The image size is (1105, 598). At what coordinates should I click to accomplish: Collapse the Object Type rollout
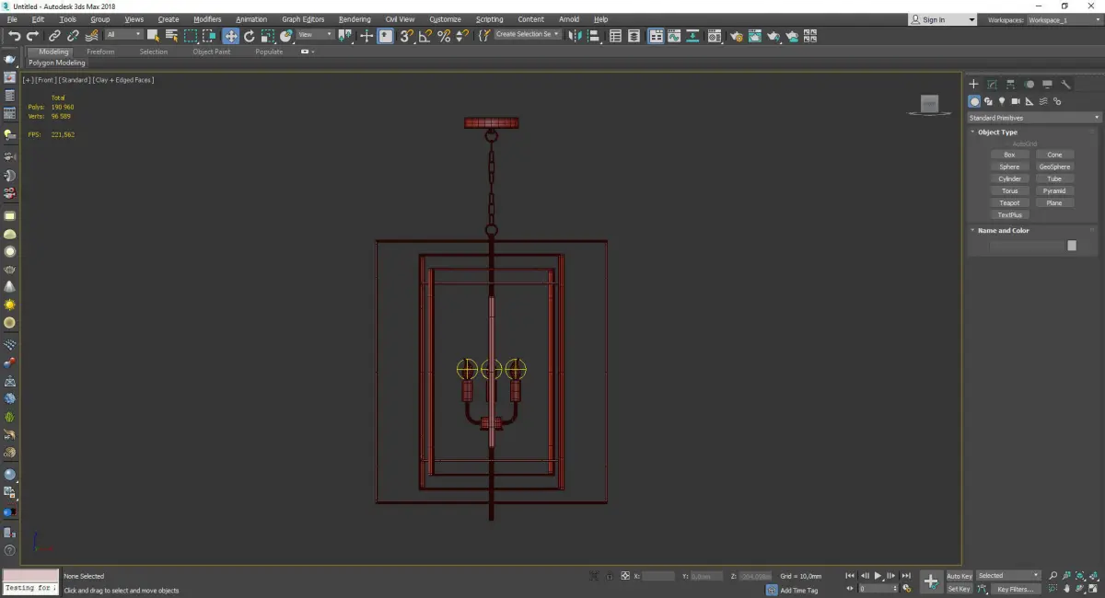[997, 132]
